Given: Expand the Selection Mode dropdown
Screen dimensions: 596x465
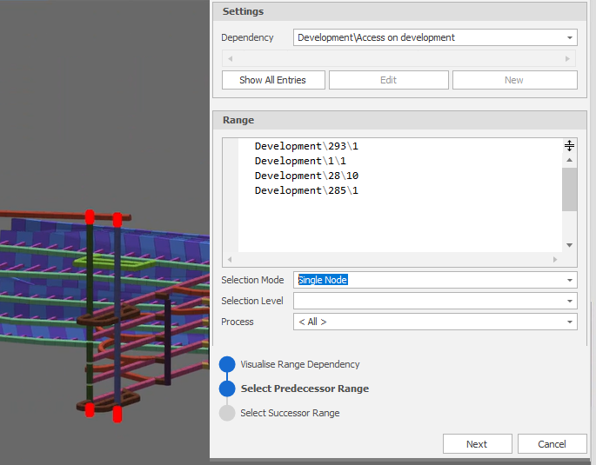Looking at the screenshot, I should [x=570, y=280].
